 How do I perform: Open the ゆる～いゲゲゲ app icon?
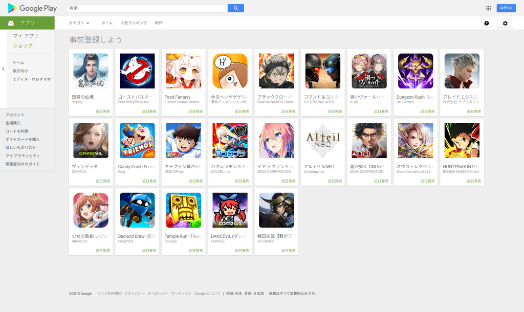point(230,71)
